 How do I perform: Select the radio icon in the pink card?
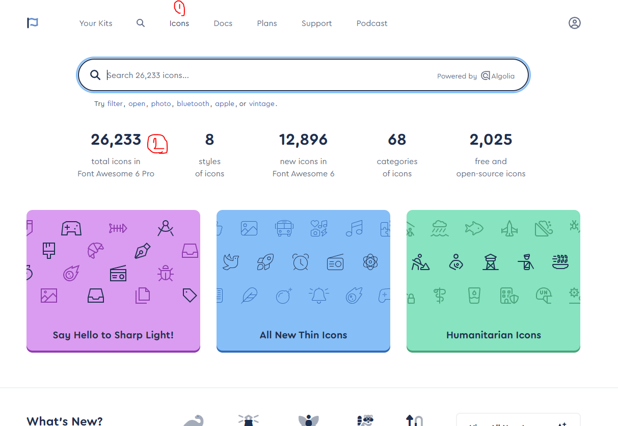(x=118, y=274)
